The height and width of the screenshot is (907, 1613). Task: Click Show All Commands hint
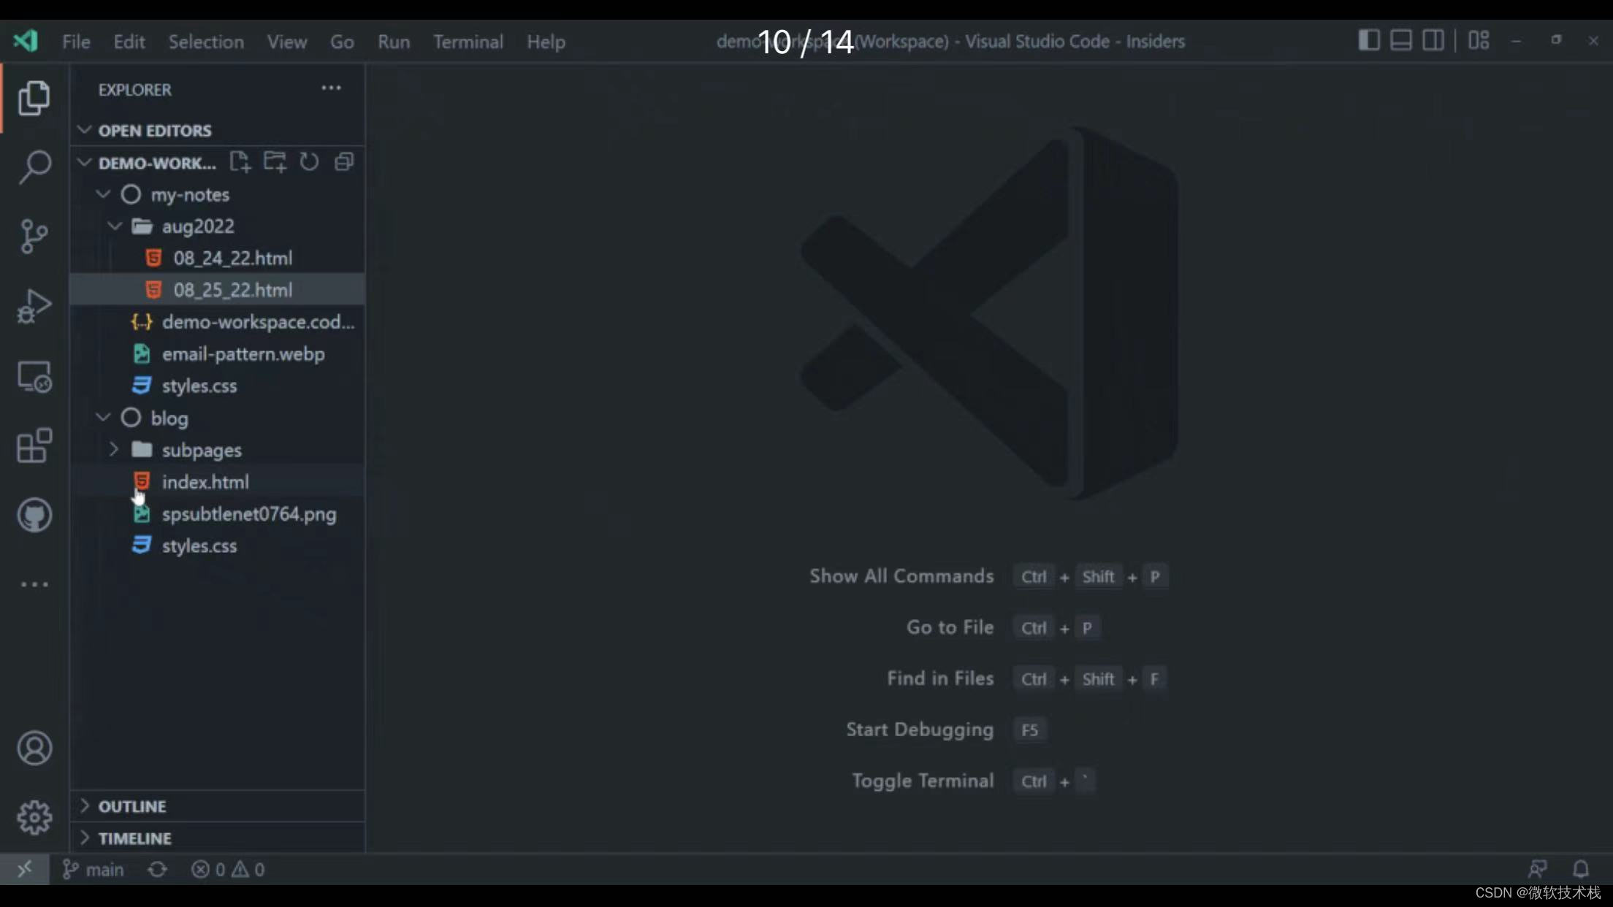pyautogui.click(x=901, y=576)
